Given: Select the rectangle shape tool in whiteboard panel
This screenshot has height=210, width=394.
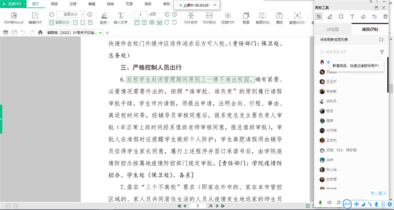Looking at the screenshot, I should pyautogui.click(x=341, y=16).
